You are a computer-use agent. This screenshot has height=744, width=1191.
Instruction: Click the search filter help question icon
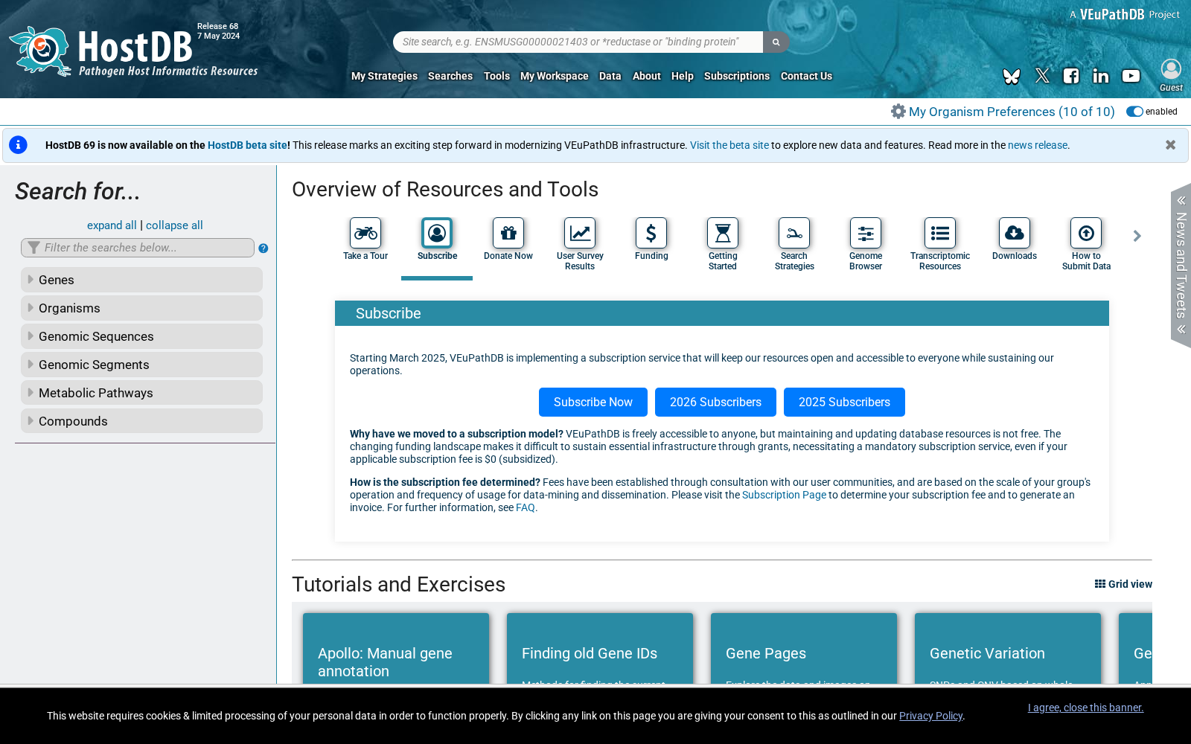click(x=264, y=248)
